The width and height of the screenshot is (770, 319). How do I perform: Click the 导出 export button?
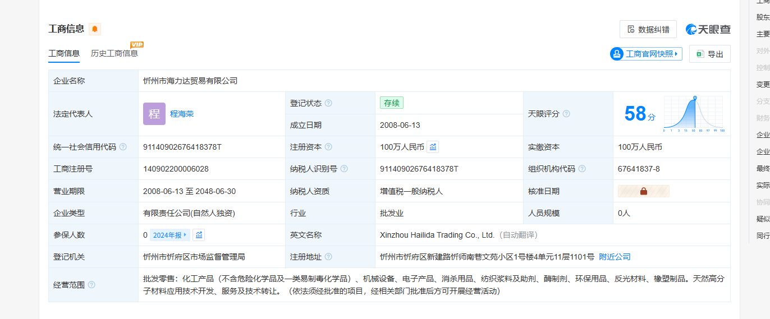point(710,54)
